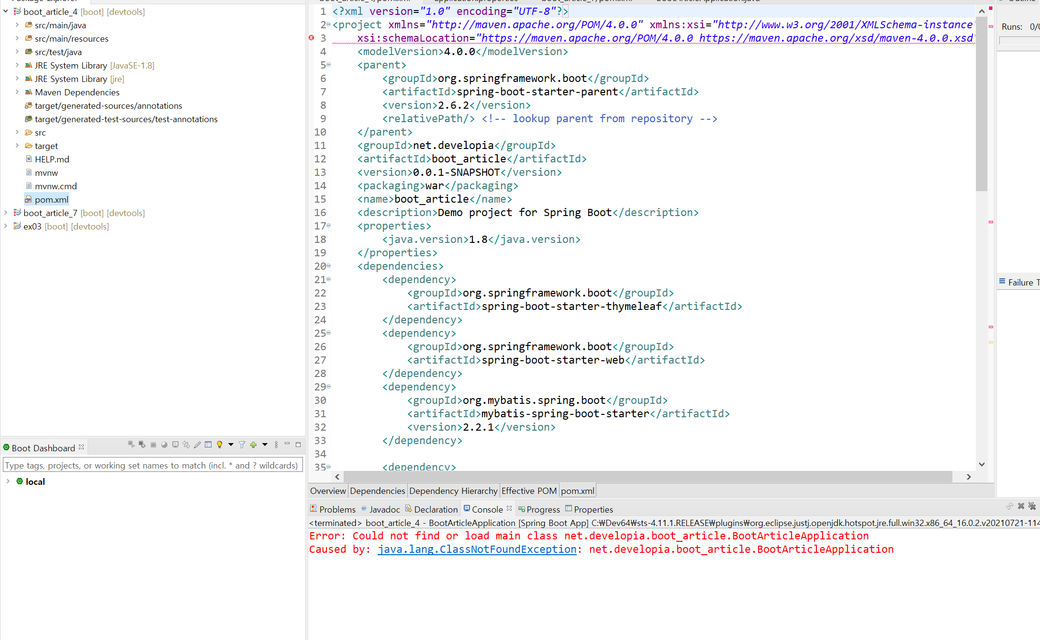Viewport: 1040px width, 640px height.
Task: Click the green plus icon in Boot Dashboard
Action: click(x=253, y=445)
